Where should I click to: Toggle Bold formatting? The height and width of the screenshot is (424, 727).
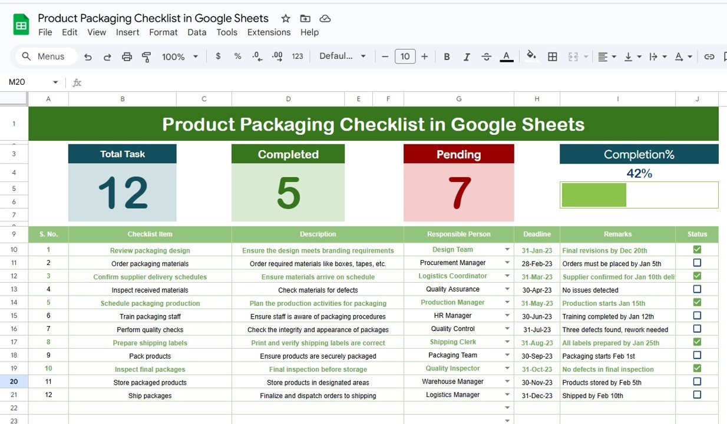pos(447,57)
